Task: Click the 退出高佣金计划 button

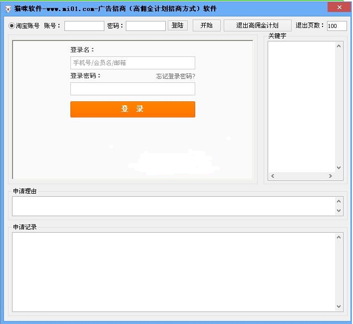Action: (257, 25)
